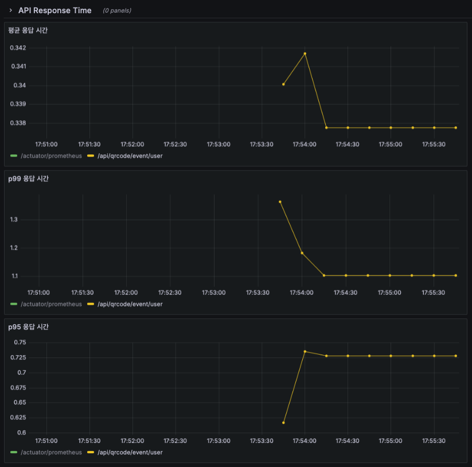
Task: Click yellow color swatch in p95 legend
Action: 91,452
